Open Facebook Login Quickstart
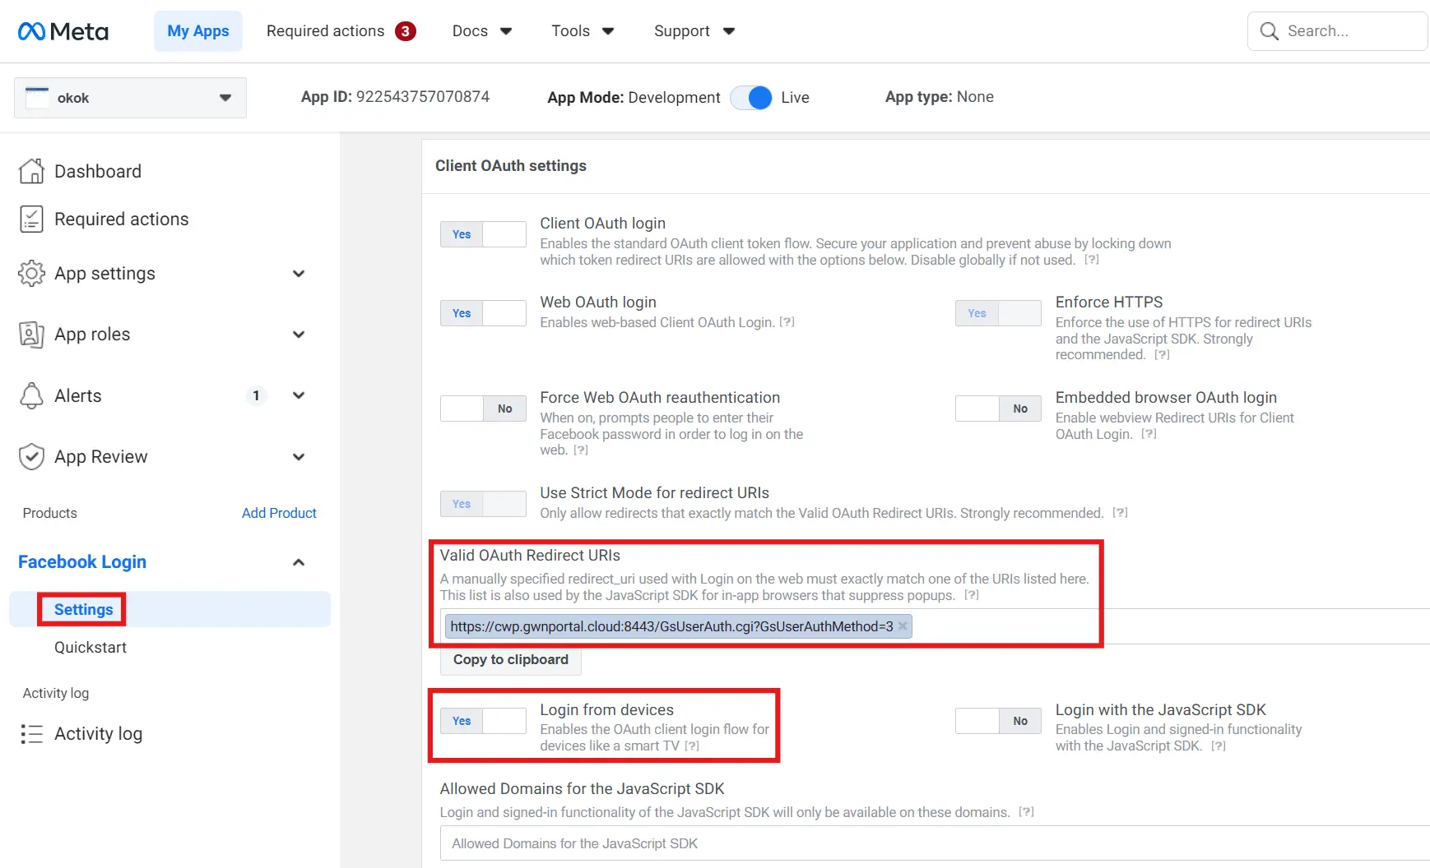Image resolution: width=1430 pixels, height=868 pixels. [91, 648]
